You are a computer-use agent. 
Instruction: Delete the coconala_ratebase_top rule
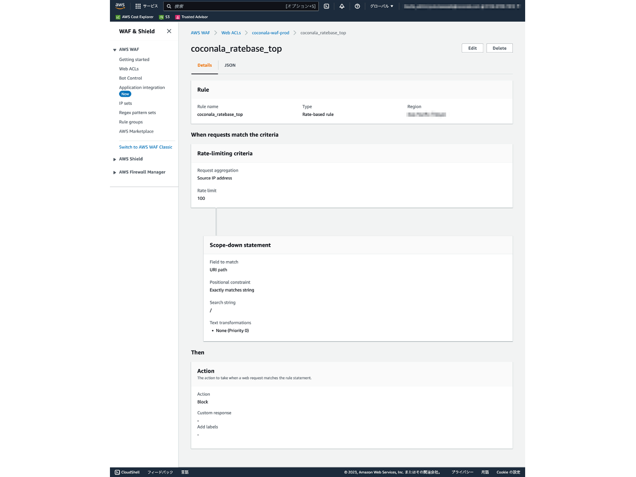(499, 48)
